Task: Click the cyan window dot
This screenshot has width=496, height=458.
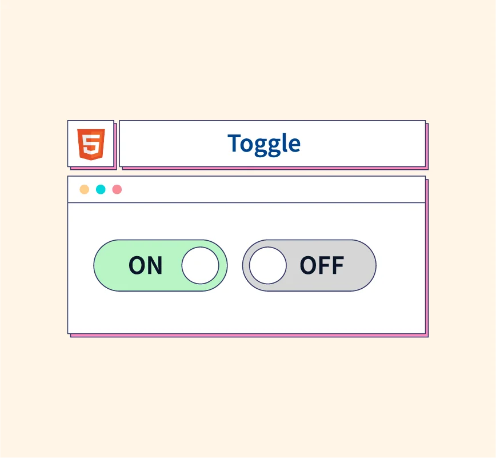Action: [101, 189]
